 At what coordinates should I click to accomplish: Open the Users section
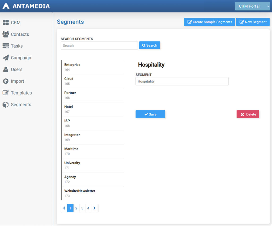(x=17, y=69)
